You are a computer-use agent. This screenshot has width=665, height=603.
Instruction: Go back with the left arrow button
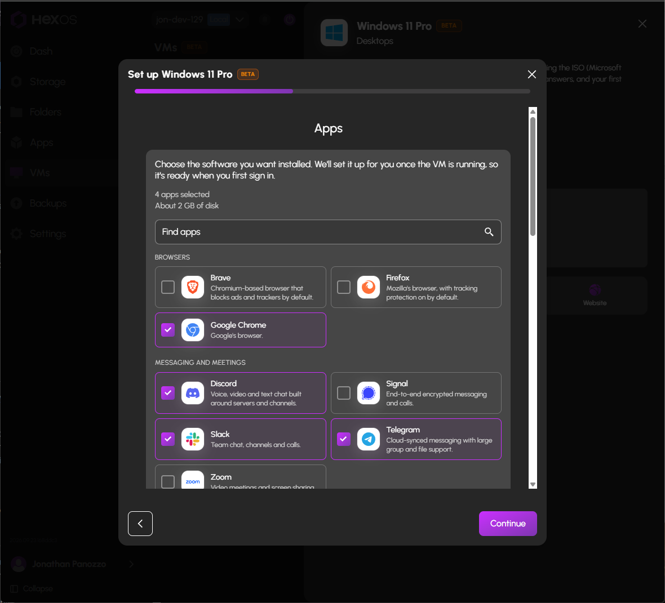point(140,524)
